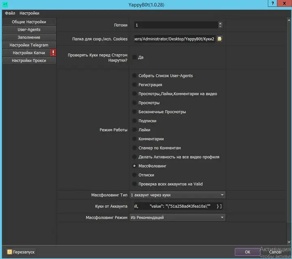
Task: Click the help question mark button
Action: [x=273, y=3]
